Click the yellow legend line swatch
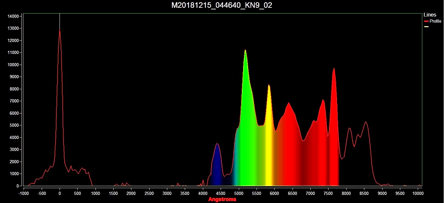This screenshot has height=203, width=444. pos(426,27)
